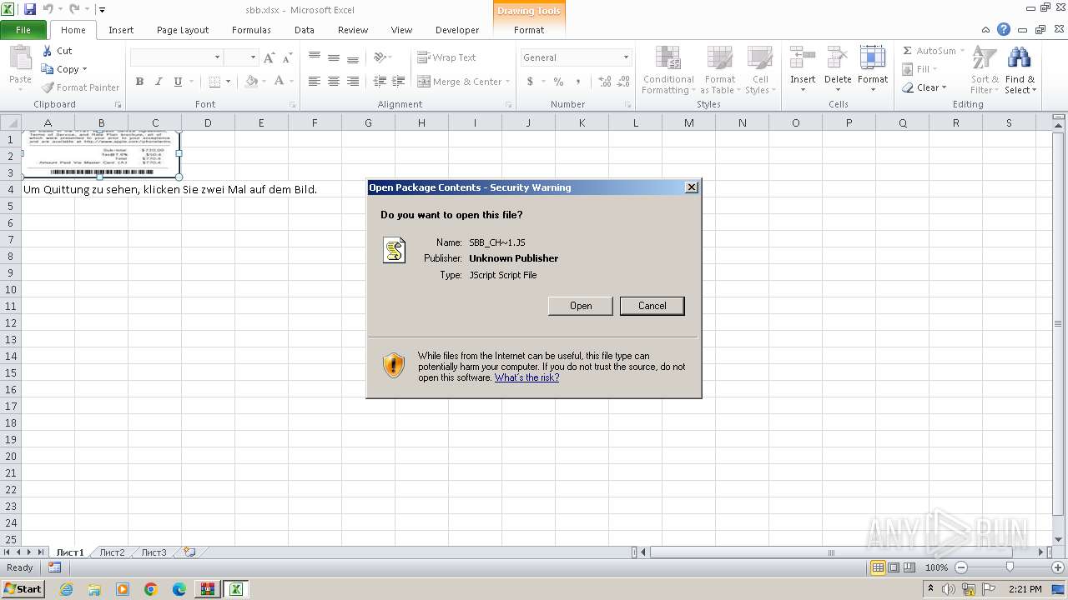The height and width of the screenshot is (600, 1068).
Task: Open the Sort & Filter dropdown
Action: pyautogui.click(x=985, y=70)
